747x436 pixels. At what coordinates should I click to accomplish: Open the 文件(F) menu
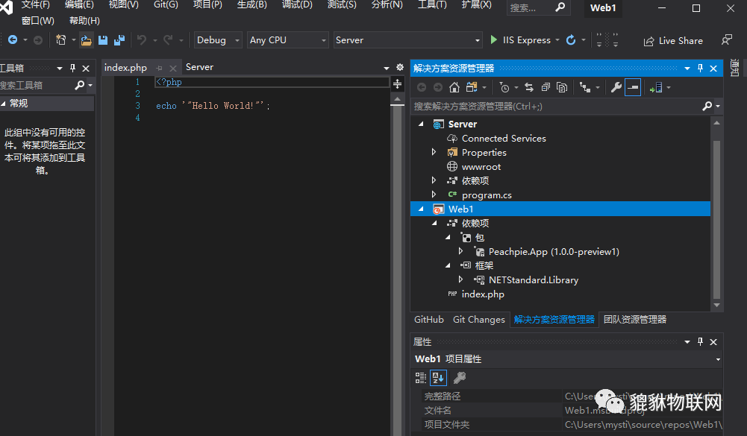click(35, 4)
